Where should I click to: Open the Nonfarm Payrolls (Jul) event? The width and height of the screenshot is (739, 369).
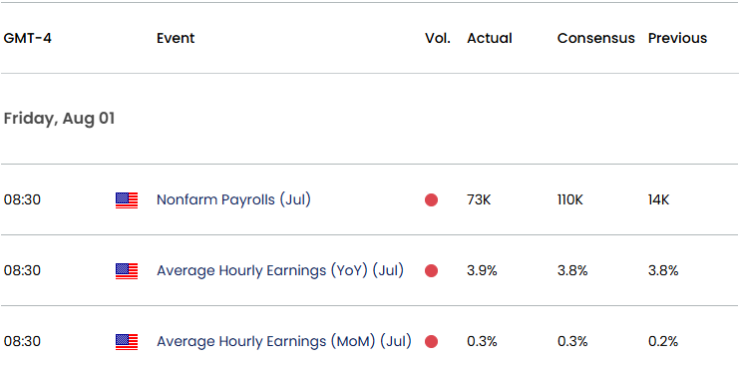tap(233, 199)
